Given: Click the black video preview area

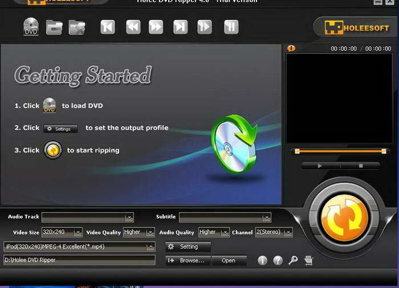Looking at the screenshot, I should tap(340, 98).
